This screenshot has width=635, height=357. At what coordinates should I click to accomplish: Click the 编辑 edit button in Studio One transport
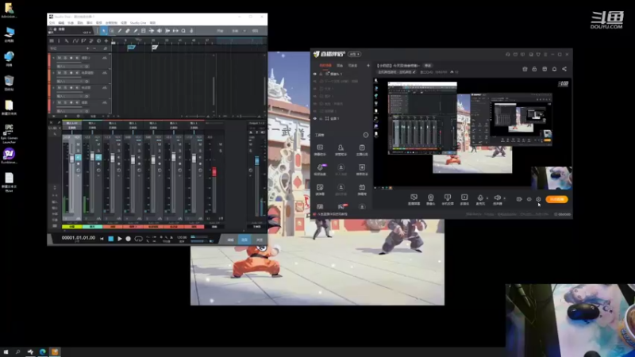(230, 240)
